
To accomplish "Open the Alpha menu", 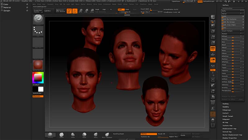I will (x=34, y=4).
